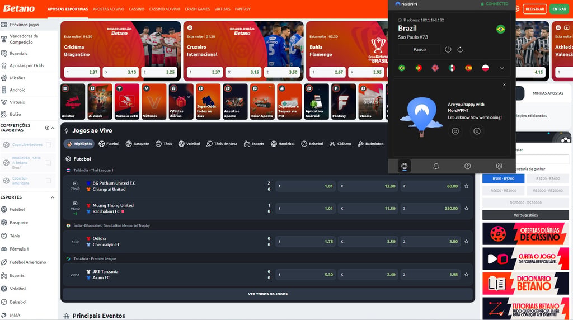Image resolution: width=573 pixels, height=320 pixels.
Task: Click the Betano logo
Action: click(19, 8)
